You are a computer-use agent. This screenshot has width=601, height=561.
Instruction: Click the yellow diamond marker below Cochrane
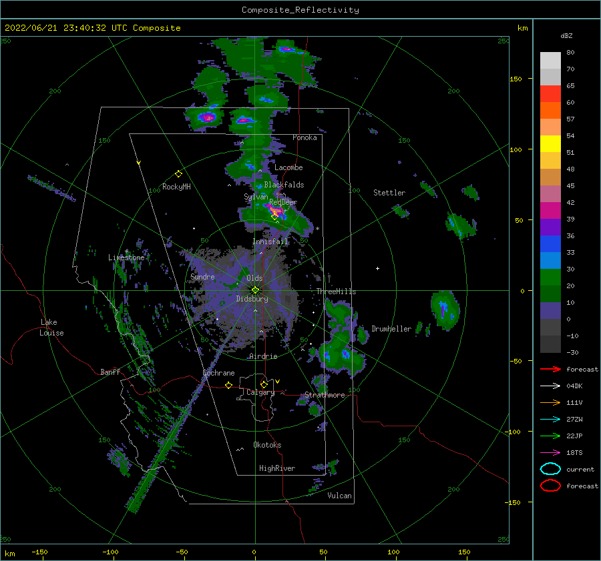point(228,386)
